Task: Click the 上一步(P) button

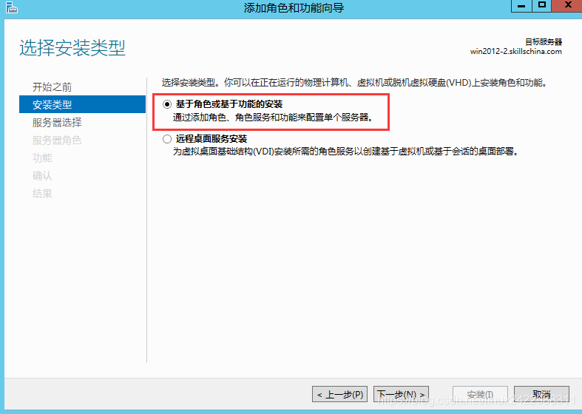Action: [x=340, y=394]
